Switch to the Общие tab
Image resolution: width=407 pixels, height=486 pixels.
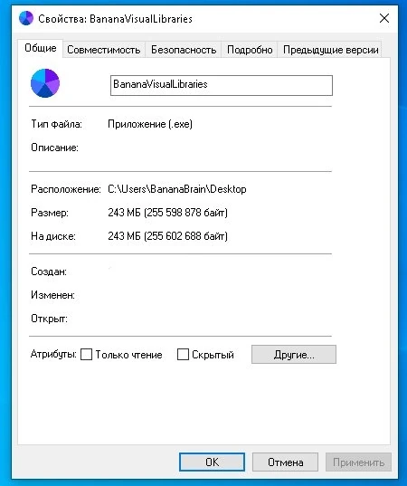click(x=41, y=48)
